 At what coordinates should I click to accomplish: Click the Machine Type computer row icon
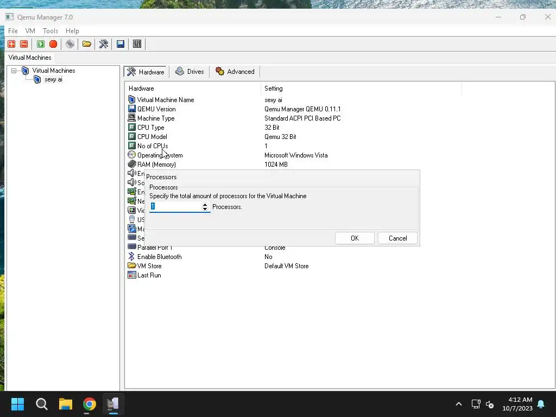131,118
